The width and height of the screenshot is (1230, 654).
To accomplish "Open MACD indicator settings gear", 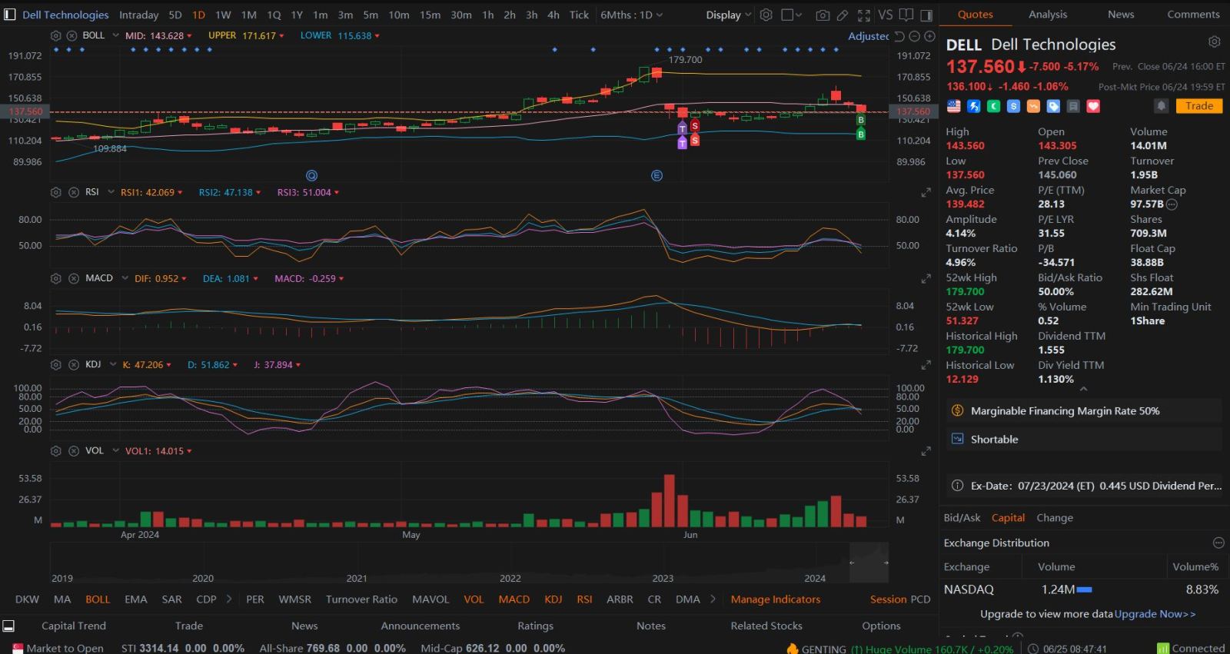I will (x=56, y=278).
